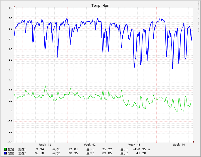Image resolution: width=201 pixels, height=157 pixels.
Task: Select the Week 43 axis label
Action: pos(134,145)
